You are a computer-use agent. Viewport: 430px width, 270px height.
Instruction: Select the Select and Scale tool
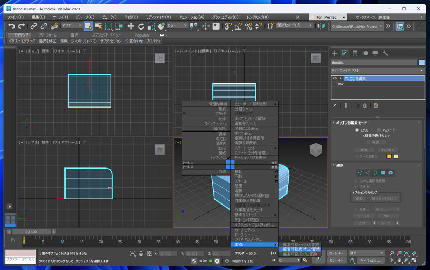151,26
